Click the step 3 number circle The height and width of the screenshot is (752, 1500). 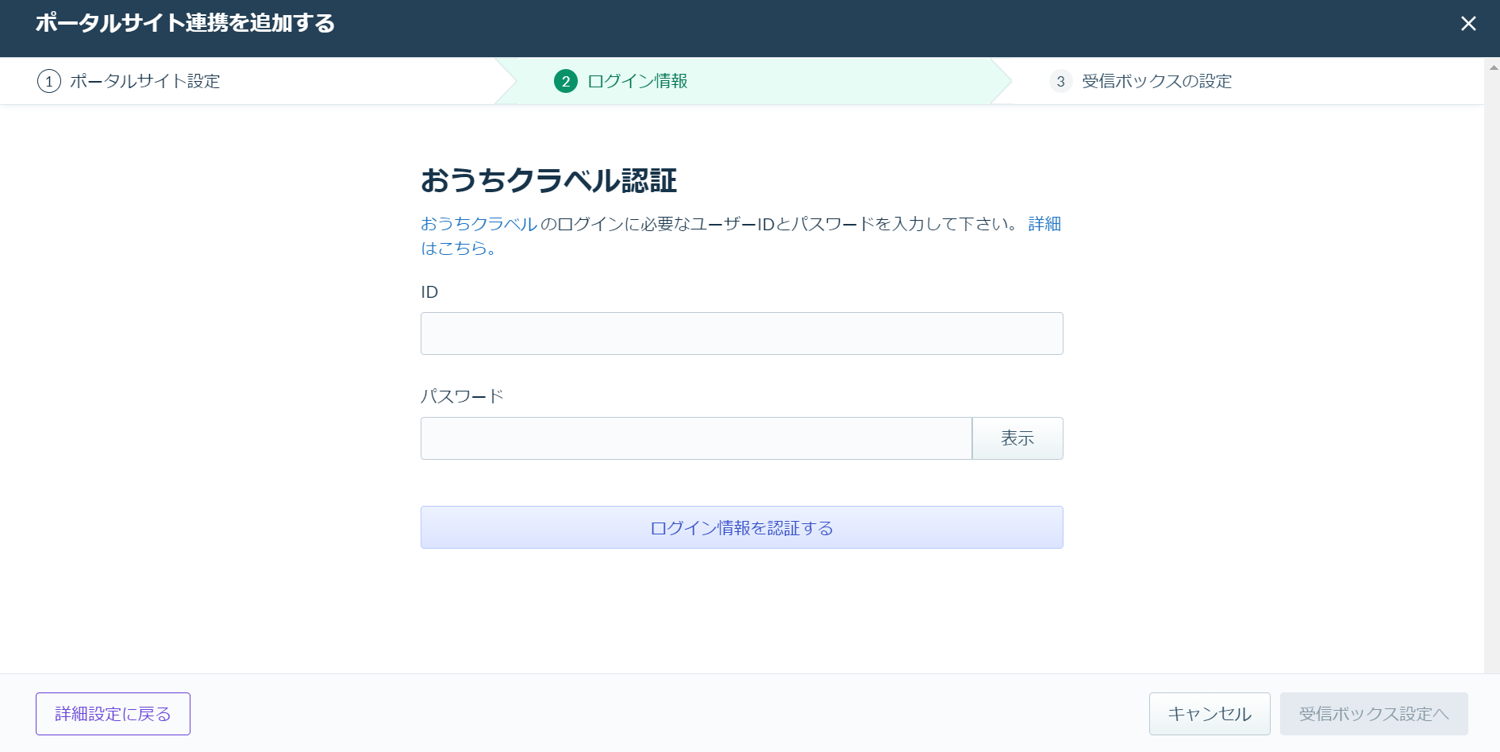1060,81
